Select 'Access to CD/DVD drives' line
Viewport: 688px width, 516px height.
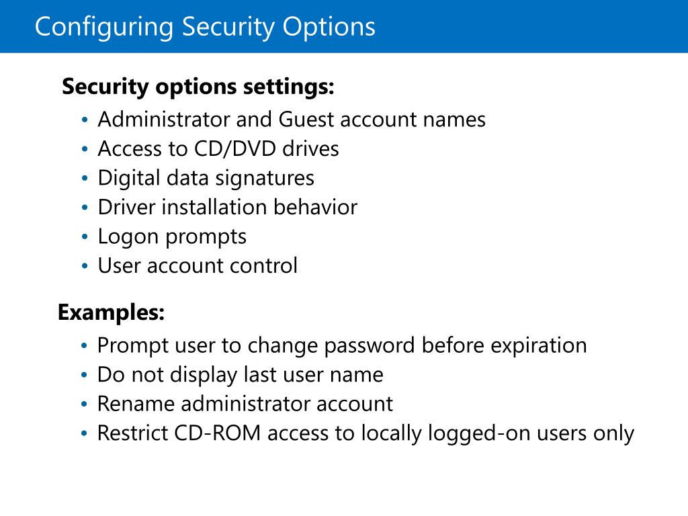218,148
